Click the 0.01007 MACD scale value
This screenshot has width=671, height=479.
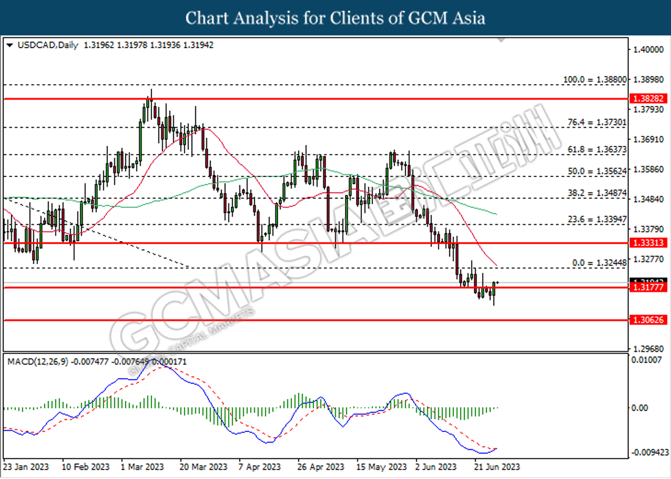[646, 360]
